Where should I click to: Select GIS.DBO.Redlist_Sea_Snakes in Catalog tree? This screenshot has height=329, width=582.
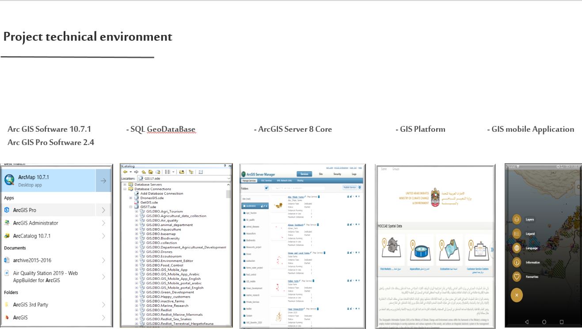[x=170, y=319]
